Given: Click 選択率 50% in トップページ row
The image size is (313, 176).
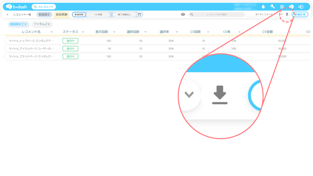Looking at the screenshot, I should [x=171, y=41].
